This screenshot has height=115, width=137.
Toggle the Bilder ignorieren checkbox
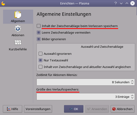[39, 39]
